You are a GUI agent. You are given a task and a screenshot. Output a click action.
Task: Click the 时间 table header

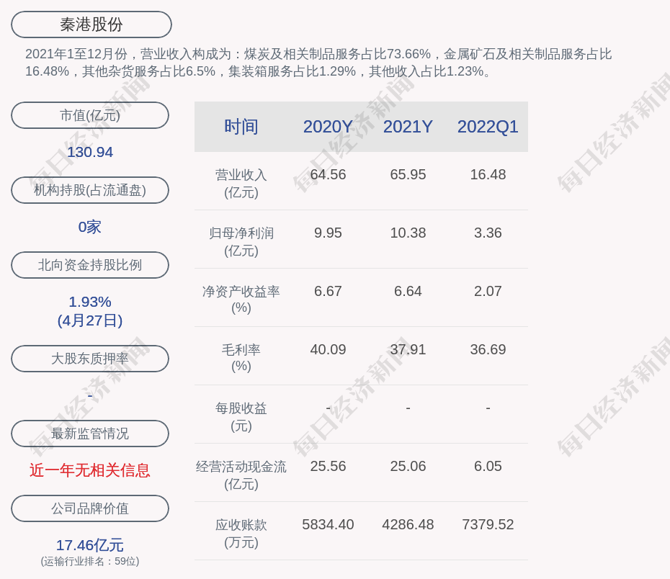pyautogui.click(x=241, y=127)
